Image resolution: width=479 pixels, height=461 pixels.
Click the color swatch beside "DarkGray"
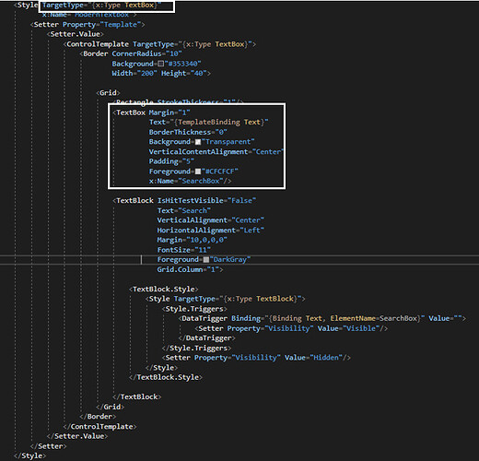tap(206, 260)
